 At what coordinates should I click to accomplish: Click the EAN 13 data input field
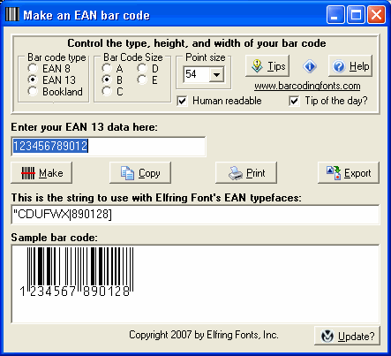109,147
